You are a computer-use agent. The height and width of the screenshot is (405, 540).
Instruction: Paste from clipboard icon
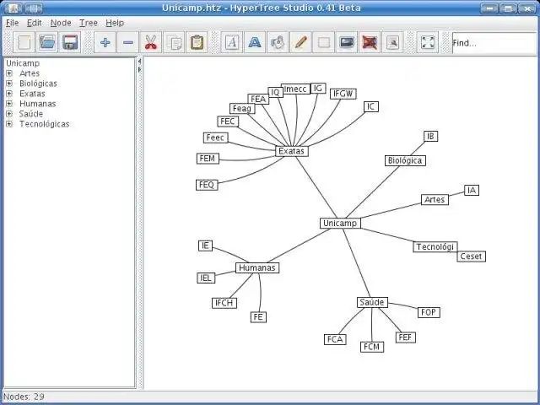(x=197, y=43)
